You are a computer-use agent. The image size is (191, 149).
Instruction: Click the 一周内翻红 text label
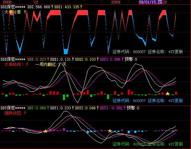pos(46,64)
